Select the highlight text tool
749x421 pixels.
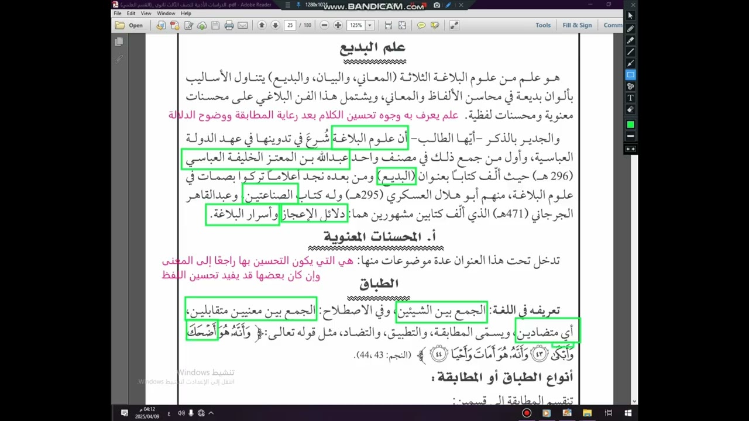click(x=435, y=25)
